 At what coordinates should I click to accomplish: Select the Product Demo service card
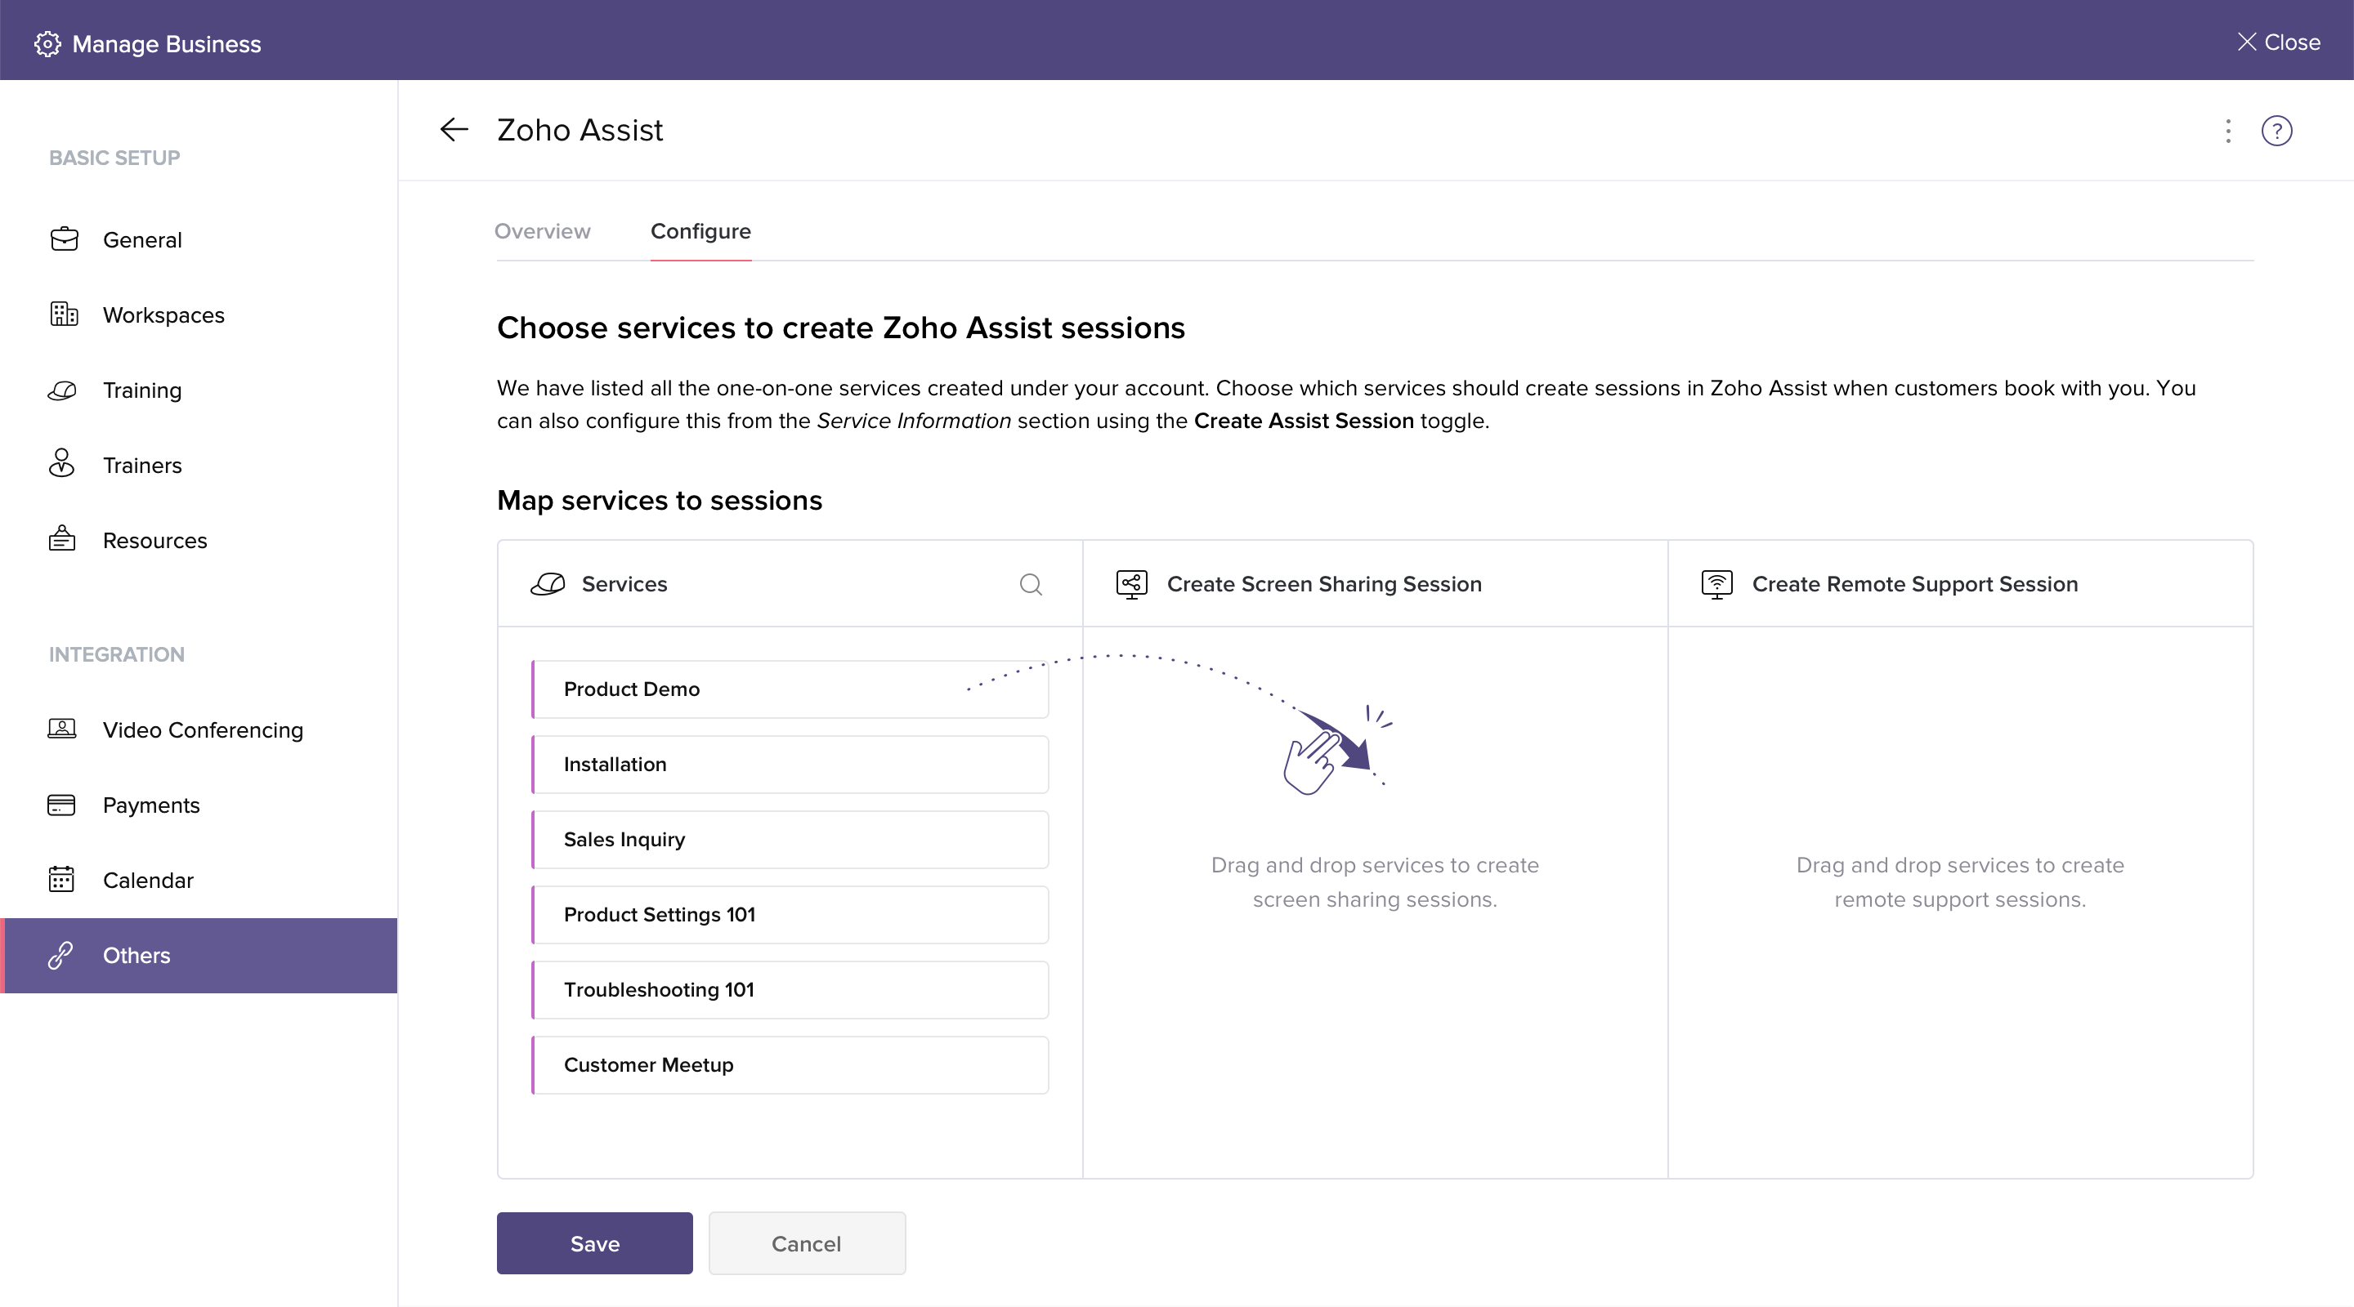point(789,689)
